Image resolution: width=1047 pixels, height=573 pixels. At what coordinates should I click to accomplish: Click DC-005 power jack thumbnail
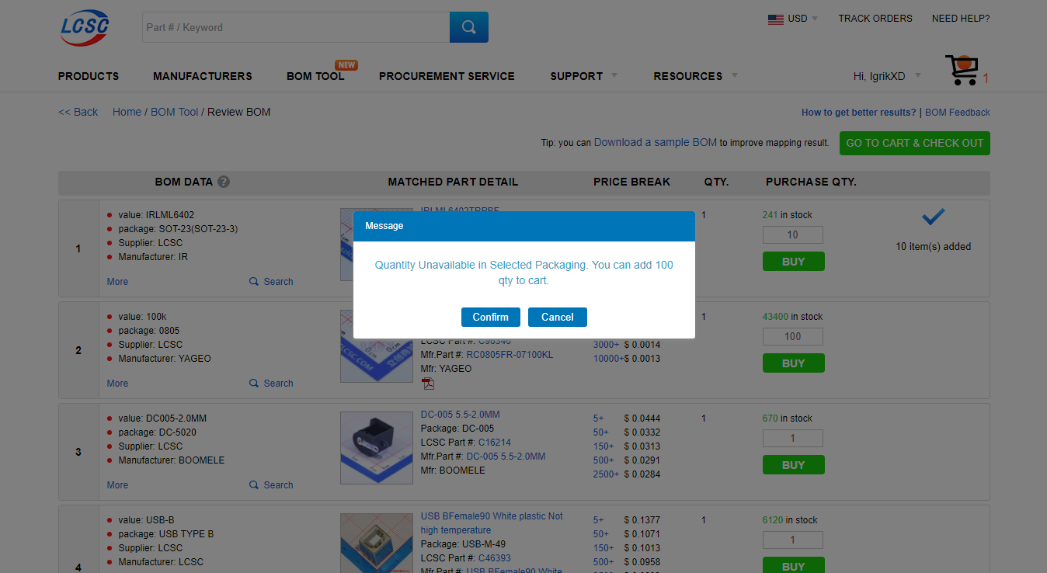377,448
